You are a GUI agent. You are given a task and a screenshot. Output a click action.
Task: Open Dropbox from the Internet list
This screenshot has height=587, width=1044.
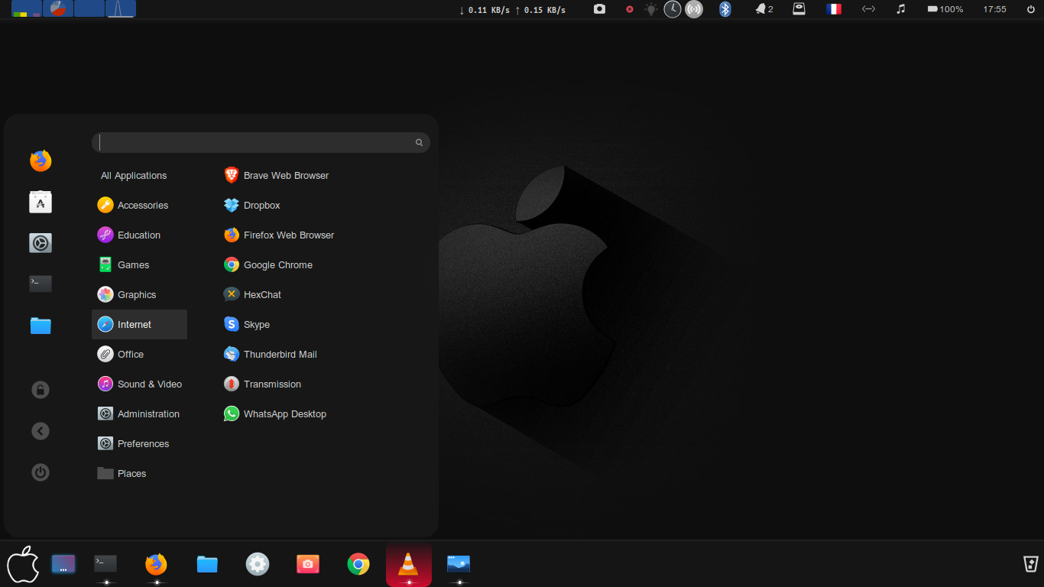(x=251, y=205)
